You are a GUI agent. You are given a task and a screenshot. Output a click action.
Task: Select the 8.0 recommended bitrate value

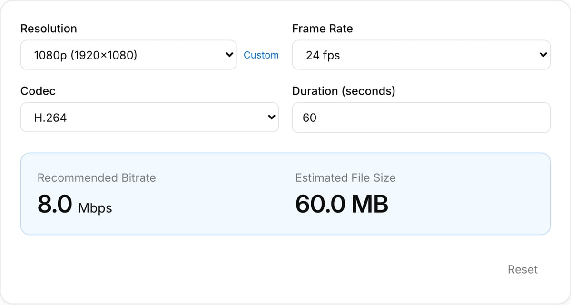pos(55,204)
